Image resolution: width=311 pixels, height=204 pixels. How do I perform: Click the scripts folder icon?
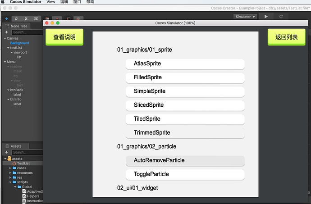click(x=14, y=182)
